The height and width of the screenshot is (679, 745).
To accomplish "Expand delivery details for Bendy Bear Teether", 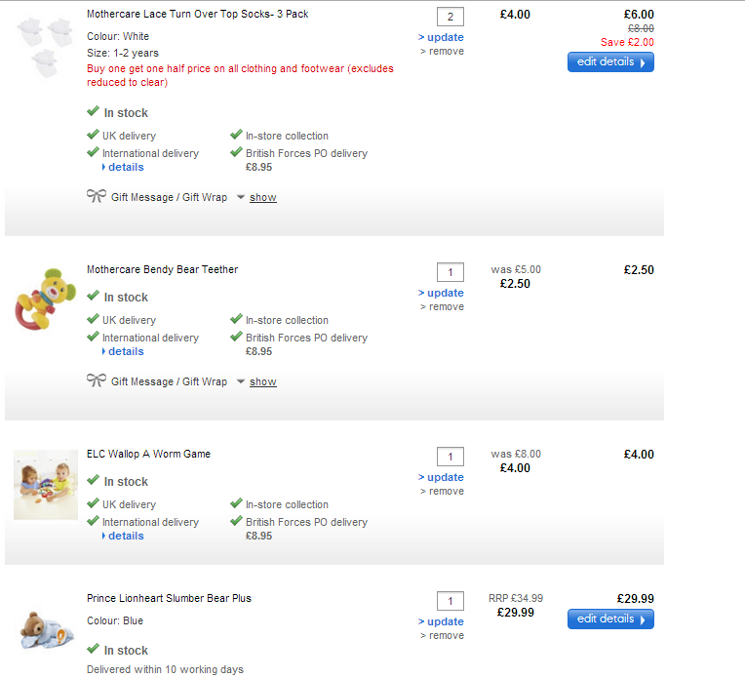I will coord(125,351).
